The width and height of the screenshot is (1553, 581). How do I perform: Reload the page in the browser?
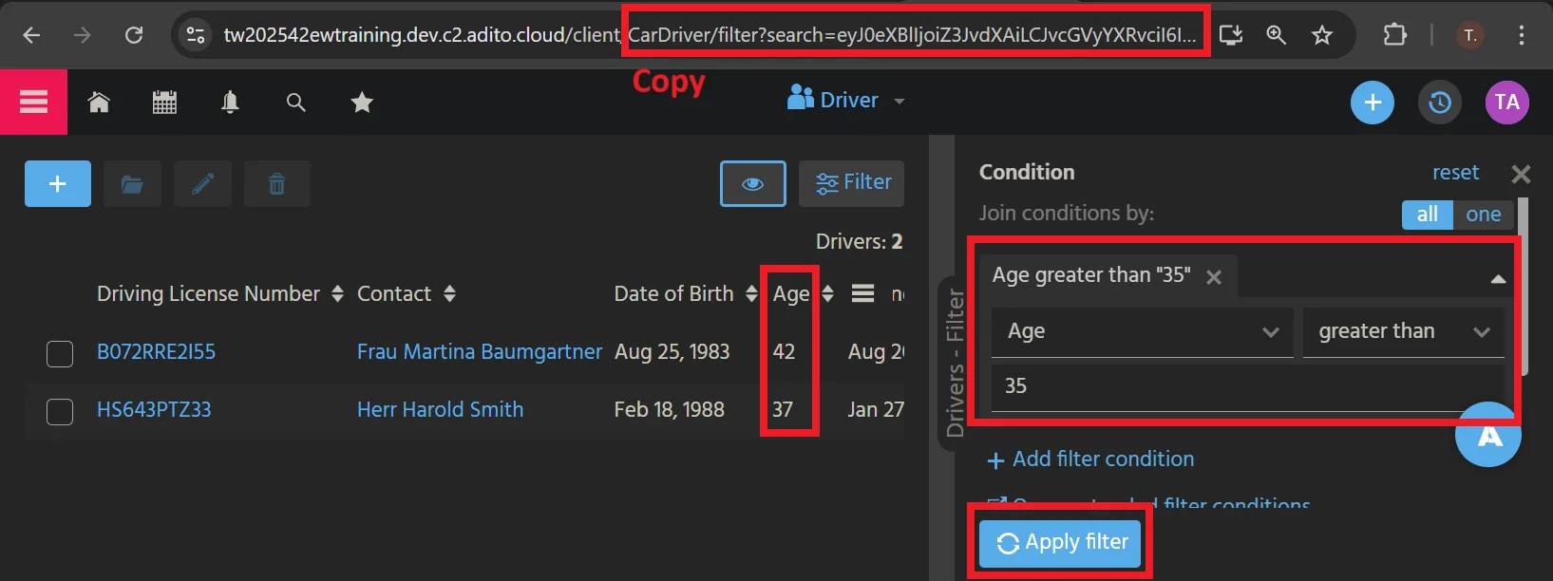(x=134, y=35)
